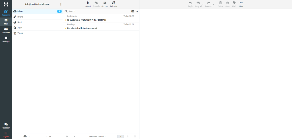Toggle unread dot on Hostinger message
This screenshot has width=292, height=139.
65,28
